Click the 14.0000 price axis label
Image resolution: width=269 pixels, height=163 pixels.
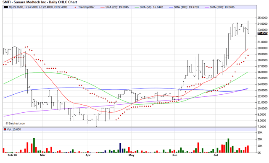coord(262,84)
